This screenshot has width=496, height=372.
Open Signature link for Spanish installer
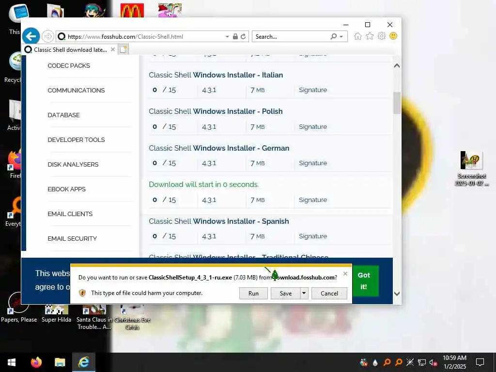tap(313, 236)
